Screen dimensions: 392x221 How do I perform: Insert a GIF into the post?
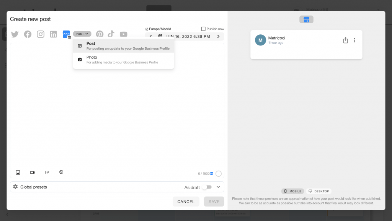click(47, 173)
